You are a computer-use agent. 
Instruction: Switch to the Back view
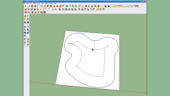click(25, 45)
